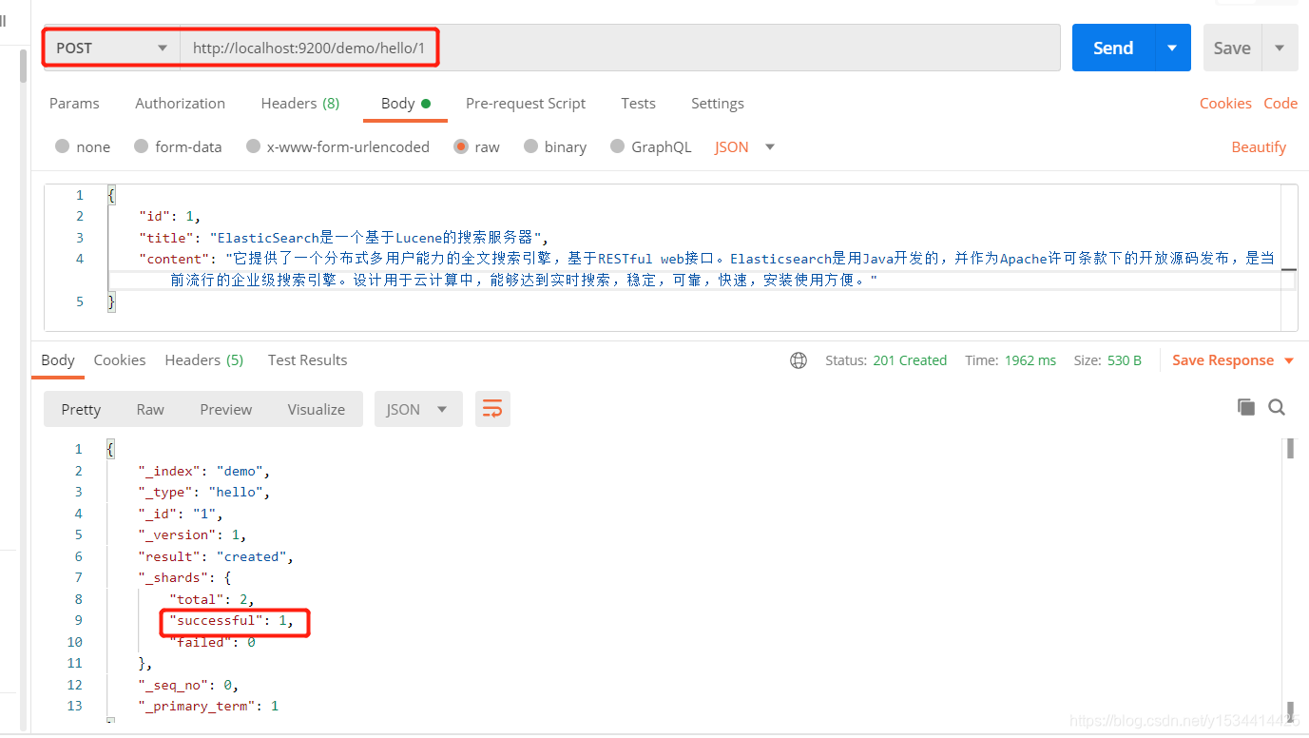Select the form-data radio button
1309x738 pixels.
coord(141,146)
